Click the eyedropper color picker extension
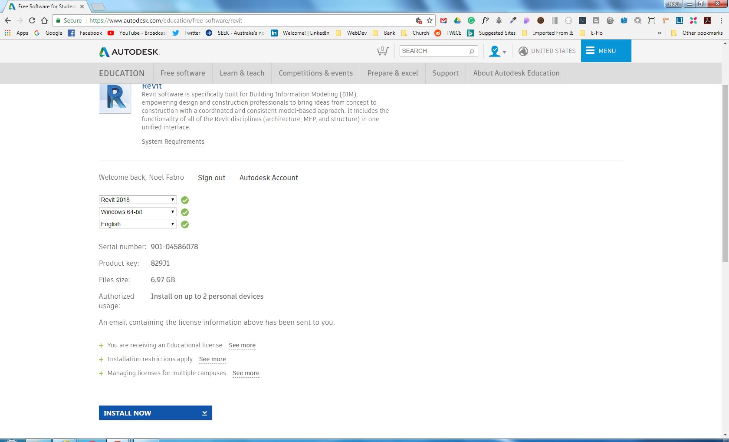 click(x=513, y=20)
